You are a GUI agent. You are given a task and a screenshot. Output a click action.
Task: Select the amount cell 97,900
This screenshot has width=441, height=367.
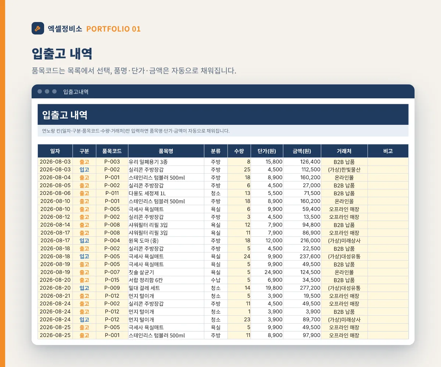302,335
